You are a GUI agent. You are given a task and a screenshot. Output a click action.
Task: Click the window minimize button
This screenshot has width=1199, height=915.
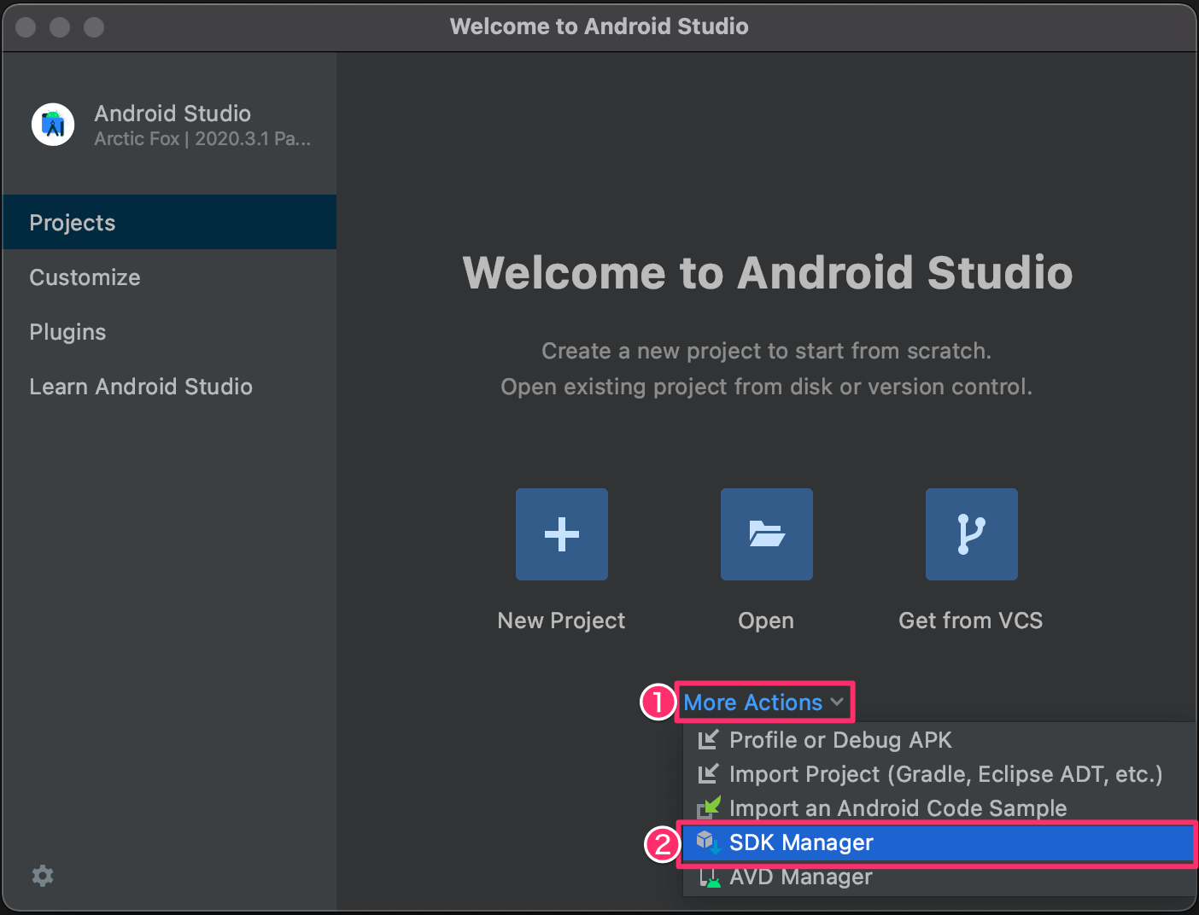click(60, 27)
